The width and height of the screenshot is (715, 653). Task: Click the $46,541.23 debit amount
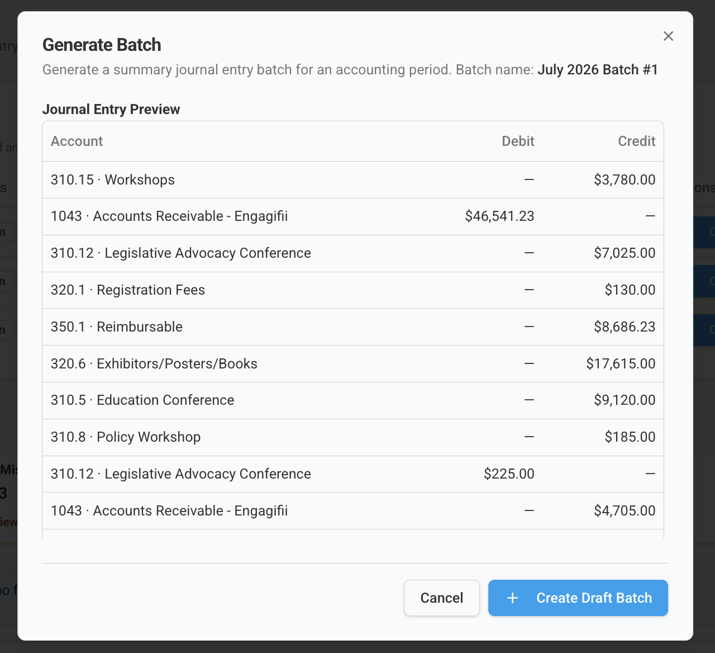(x=499, y=216)
